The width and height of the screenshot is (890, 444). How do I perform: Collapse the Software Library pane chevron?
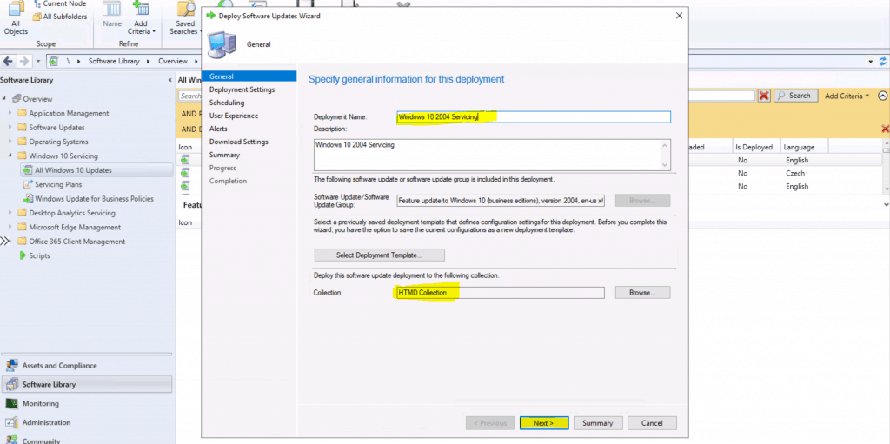tap(169, 80)
